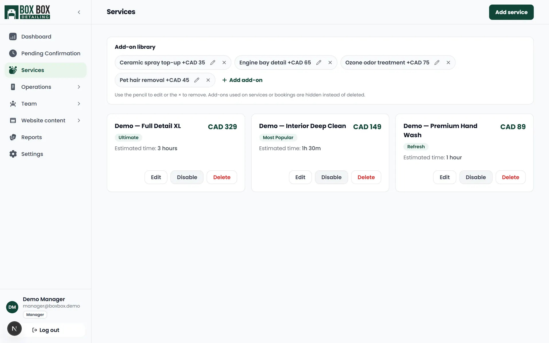Delete the Premium Hand Wash service
This screenshot has height=343, width=549.
point(510,177)
